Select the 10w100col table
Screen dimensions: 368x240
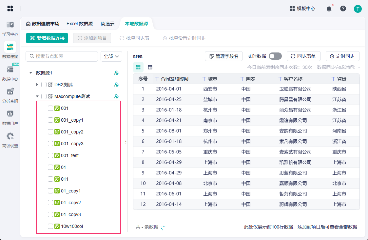[72, 226]
